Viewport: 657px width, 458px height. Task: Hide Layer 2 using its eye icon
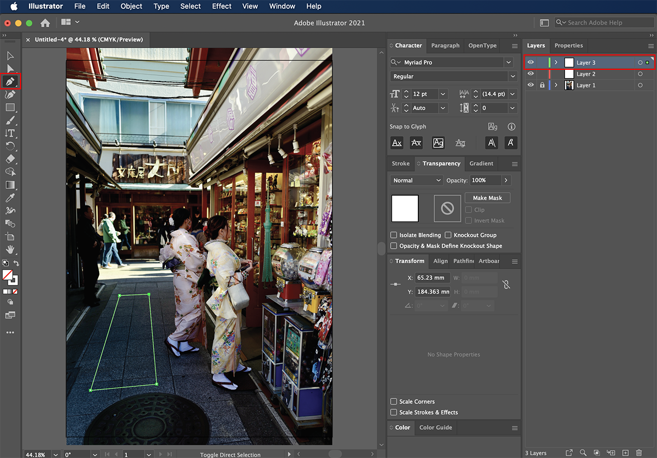pyautogui.click(x=531, y=74)
